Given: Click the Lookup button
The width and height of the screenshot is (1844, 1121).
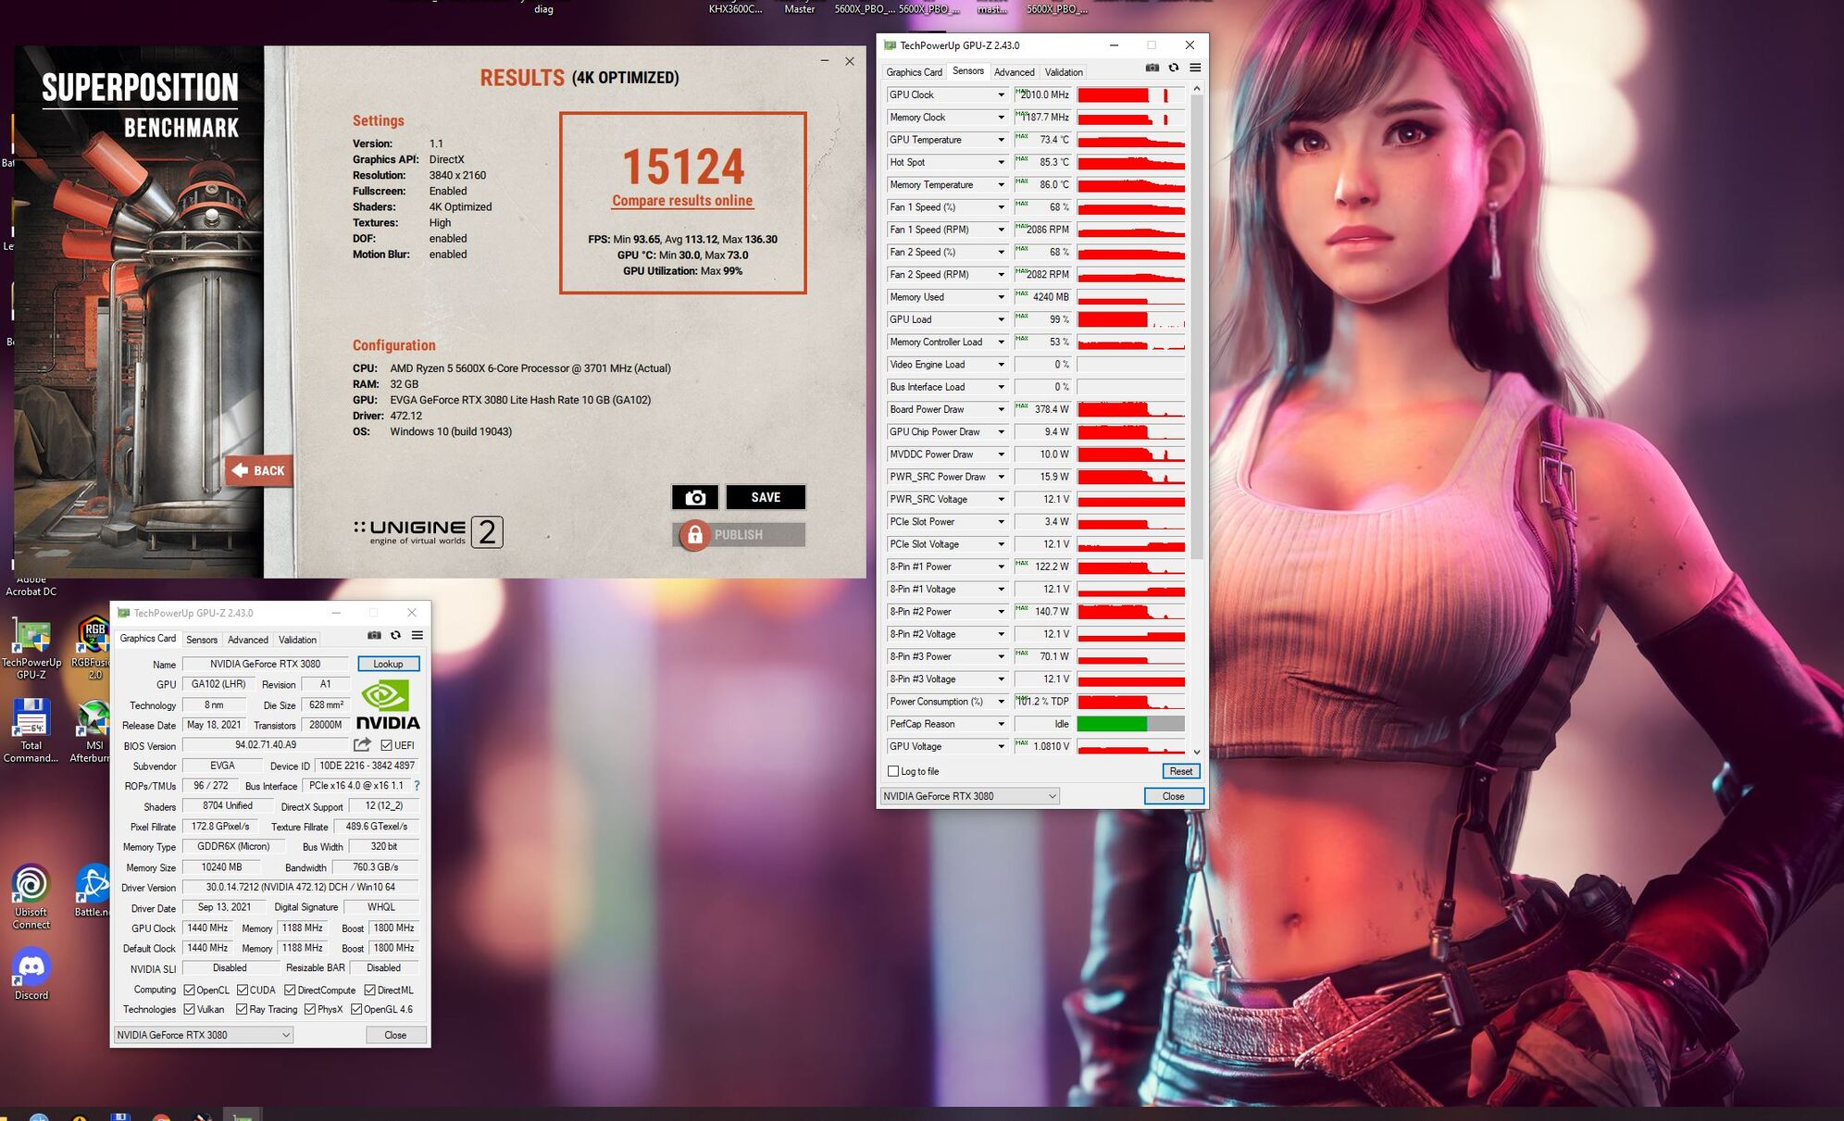Looking at the screenshot, I should coord(388,664).
